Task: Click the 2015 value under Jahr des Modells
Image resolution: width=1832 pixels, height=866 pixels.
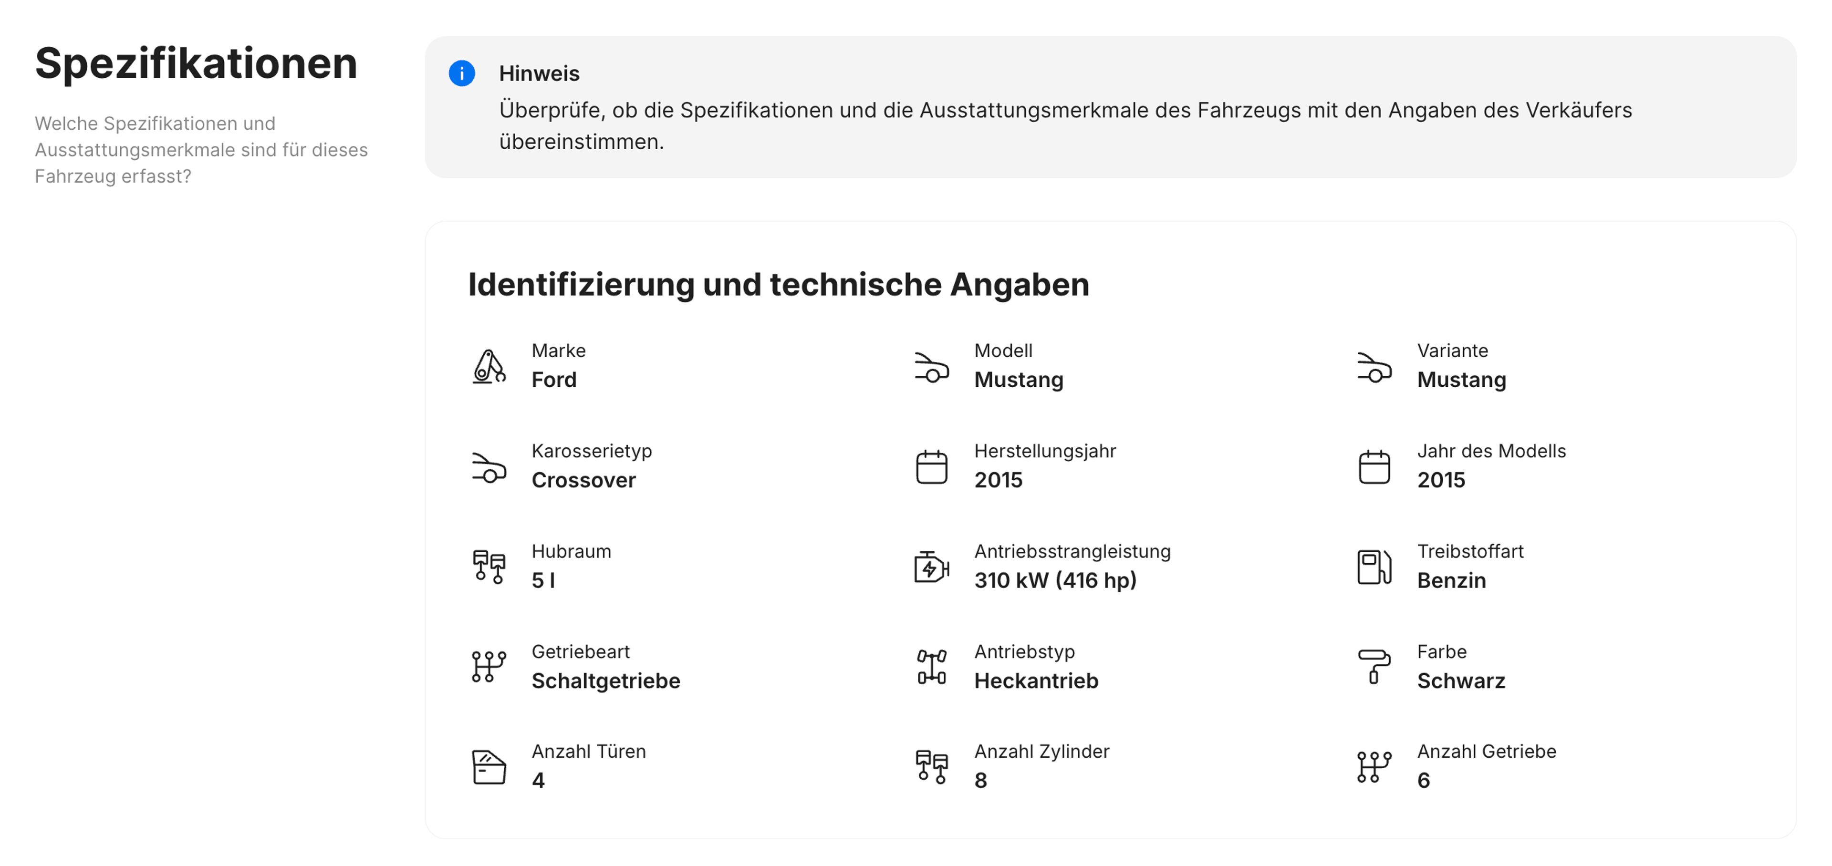Action: (x=1441, y=480)
